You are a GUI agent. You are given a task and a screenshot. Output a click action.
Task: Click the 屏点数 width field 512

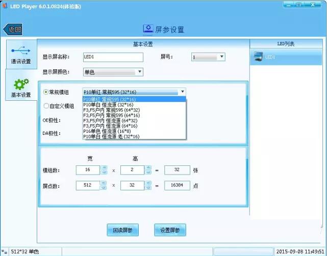(x=88, y=185)
